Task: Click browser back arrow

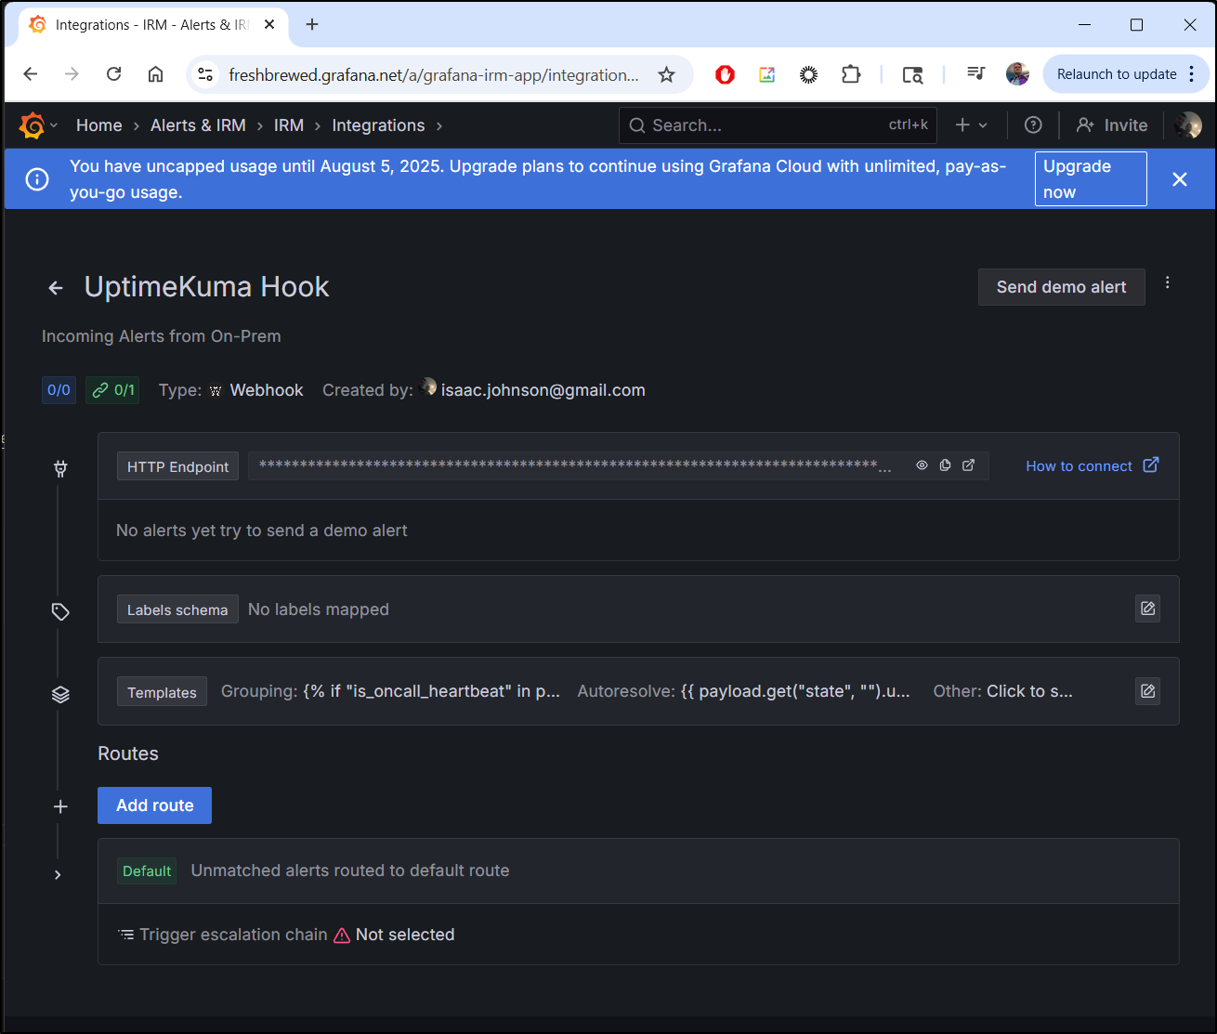Action: [30, 74]
